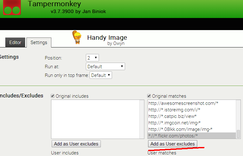Click the Handy Image script title
243x156 pixels.
107,38
